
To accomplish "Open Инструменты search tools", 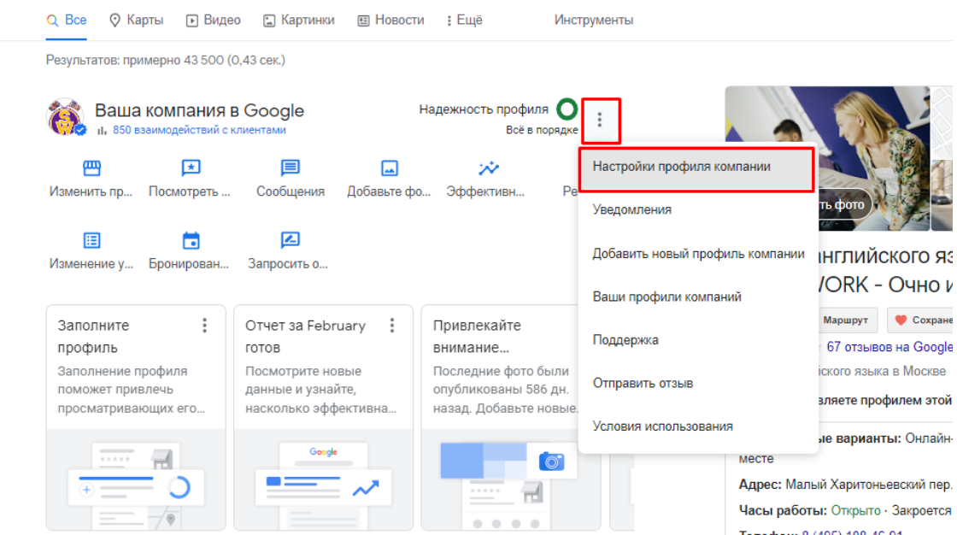I will point(593,21).
